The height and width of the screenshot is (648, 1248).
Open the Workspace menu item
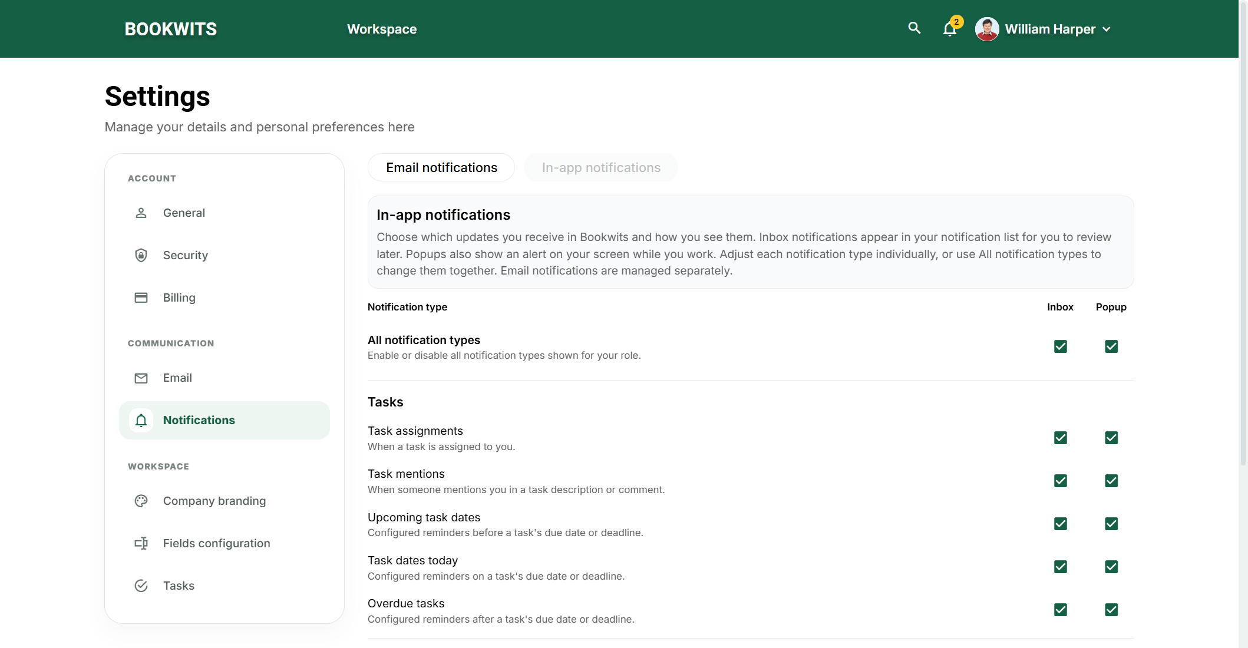(382, 29)
